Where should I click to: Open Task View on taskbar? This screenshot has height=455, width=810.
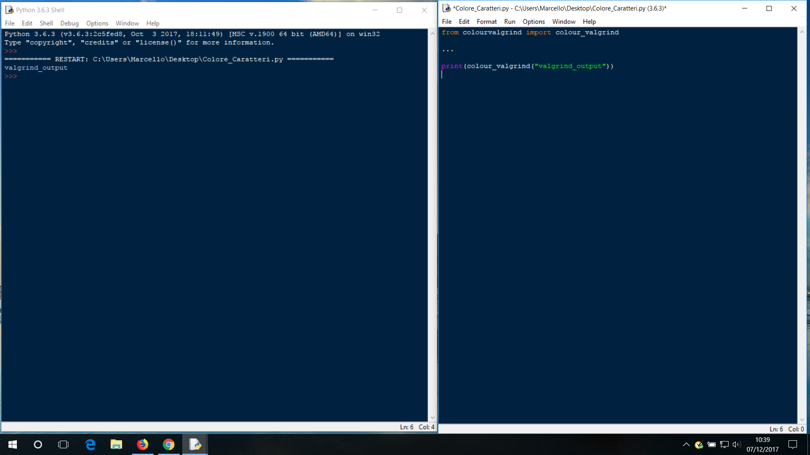coord(63,444)
